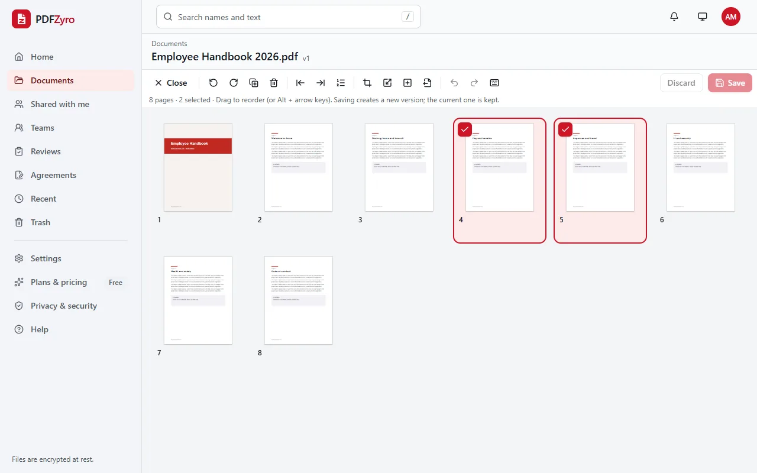View Plans & pricing

click(71, 282)
